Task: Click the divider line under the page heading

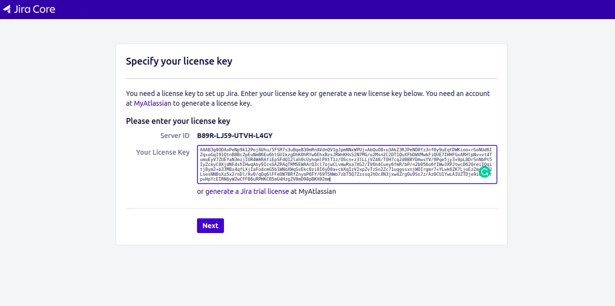Action: click(312, 78)
